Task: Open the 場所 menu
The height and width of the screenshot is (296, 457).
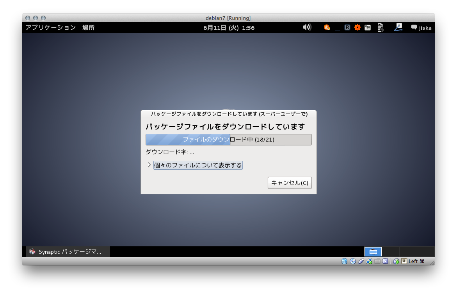Action: point(89,27)
